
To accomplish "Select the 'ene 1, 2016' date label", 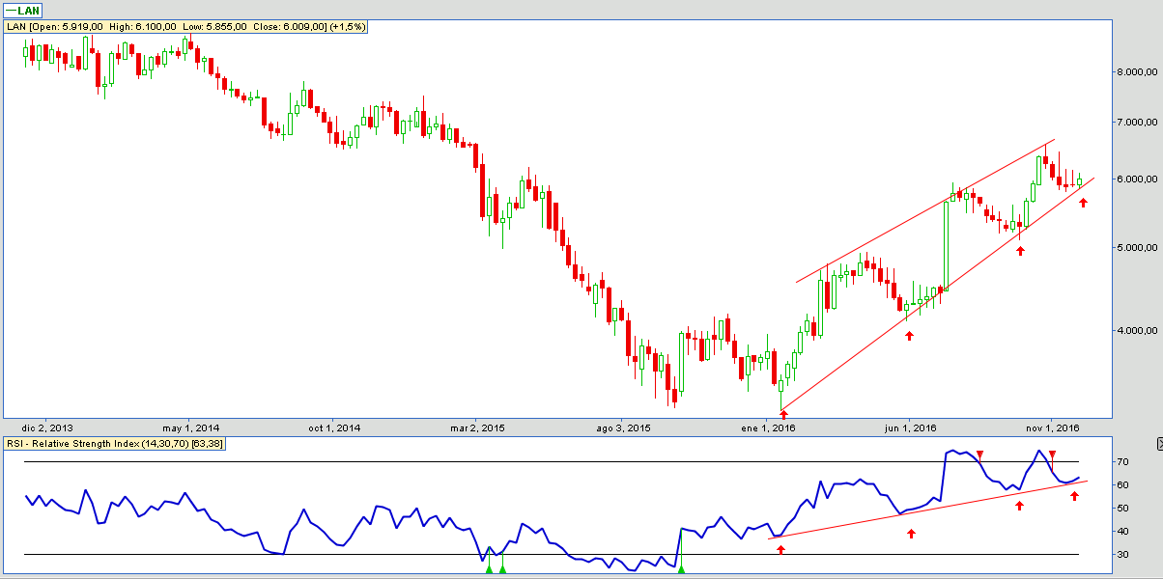I will click(768, 427).
